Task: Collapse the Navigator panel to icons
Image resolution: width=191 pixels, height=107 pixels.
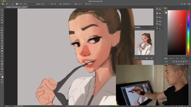Action: (152, 27)
